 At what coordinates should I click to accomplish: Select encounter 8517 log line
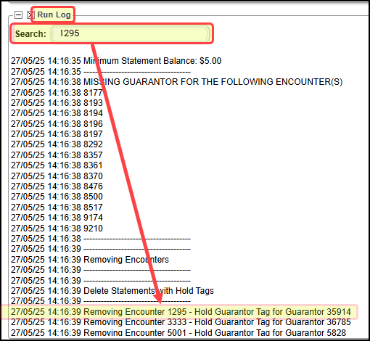[57, 208]
